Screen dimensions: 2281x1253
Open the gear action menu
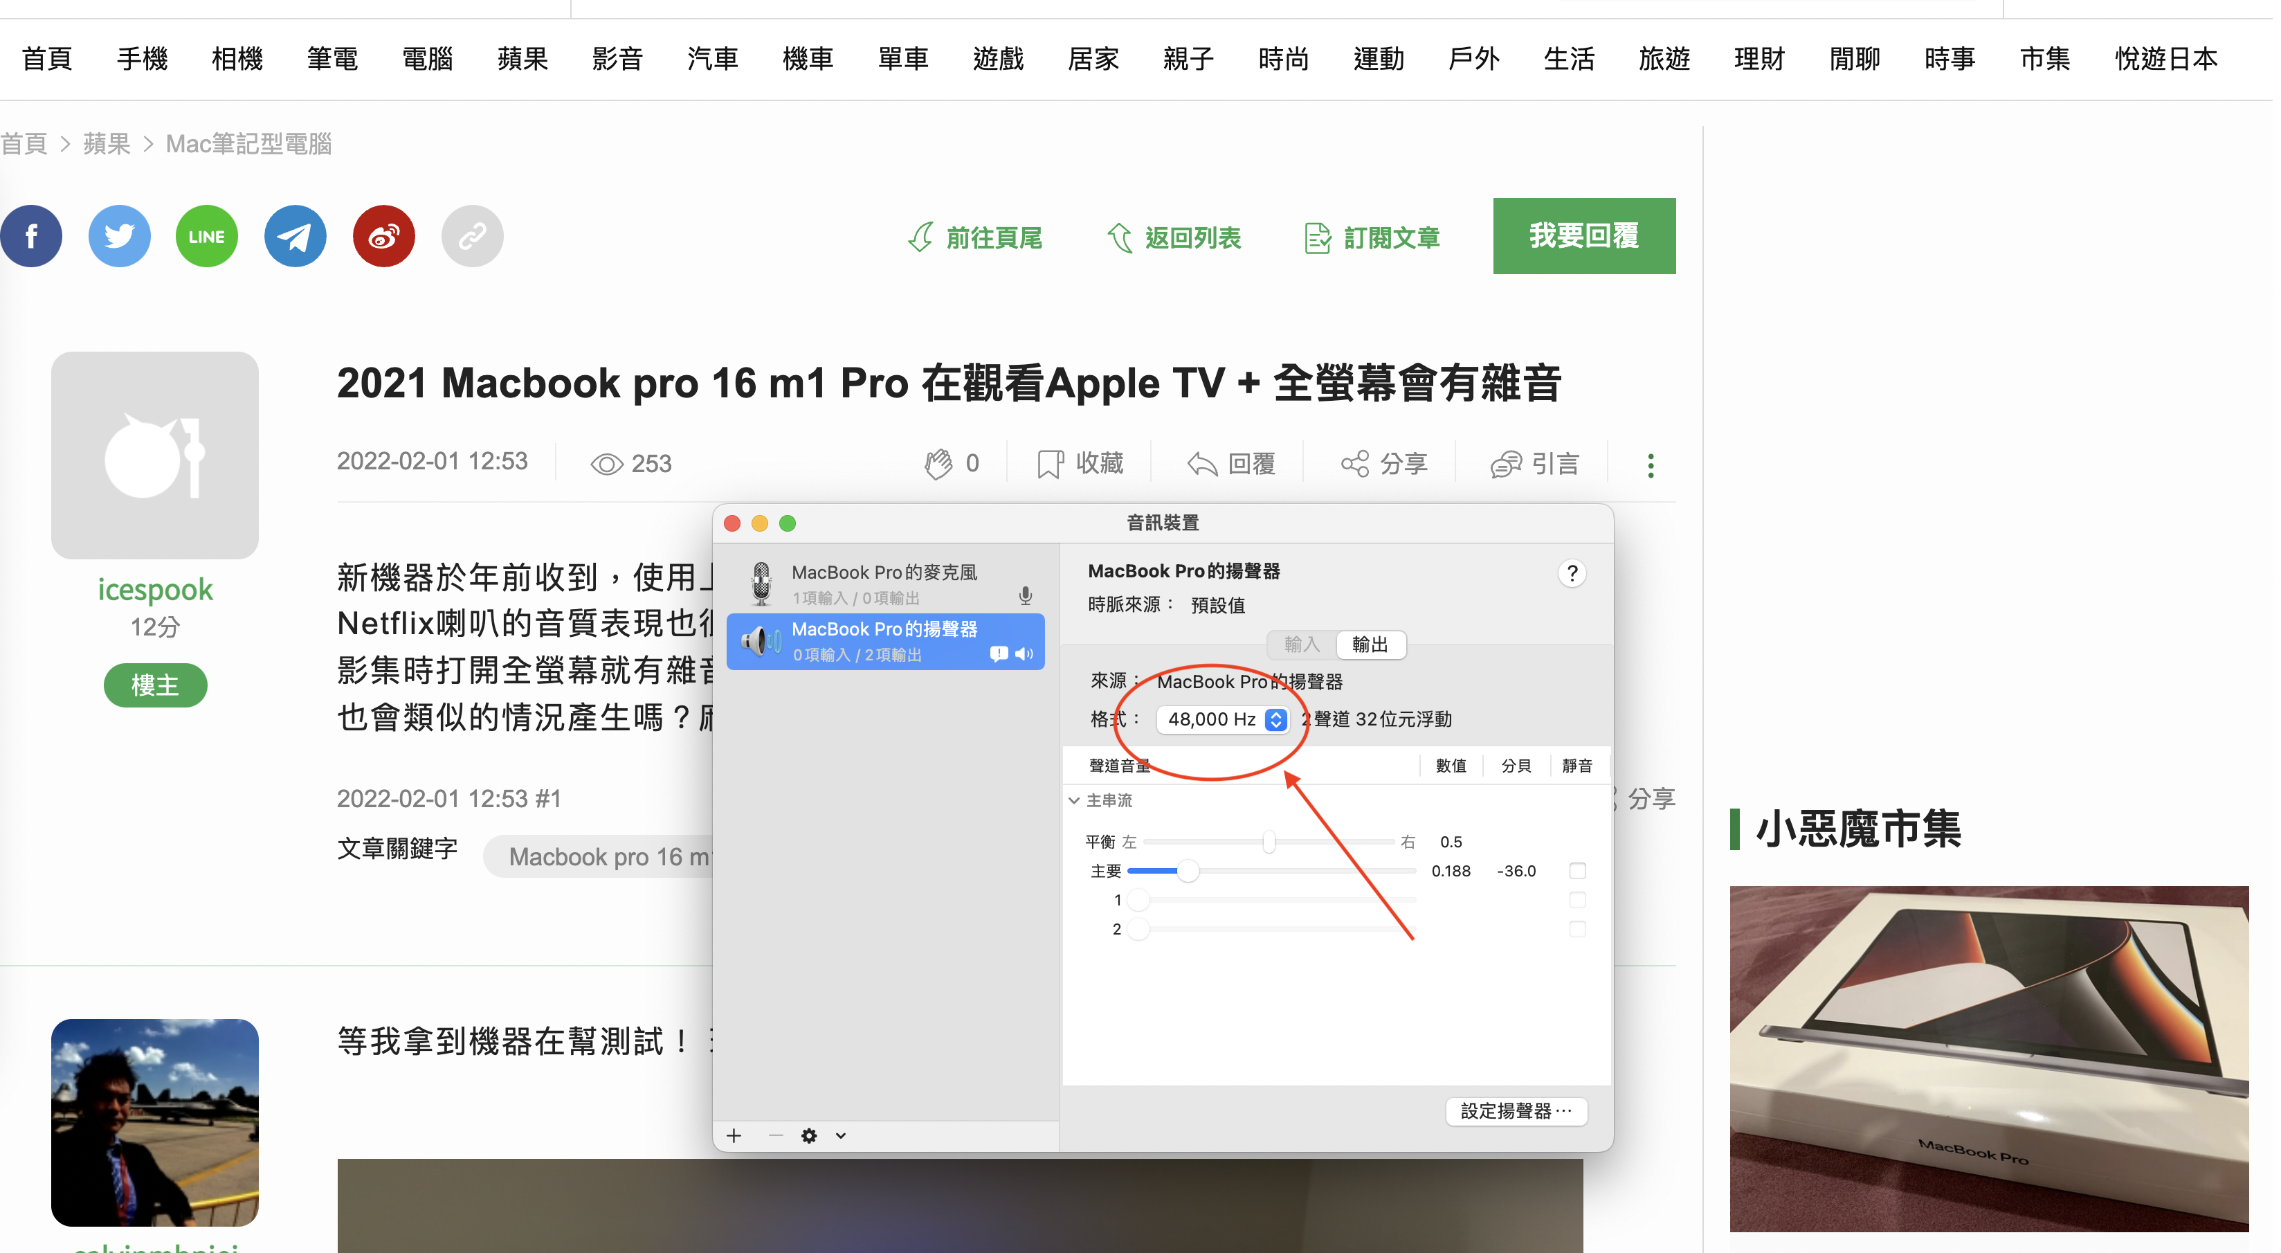(809, 1135)
